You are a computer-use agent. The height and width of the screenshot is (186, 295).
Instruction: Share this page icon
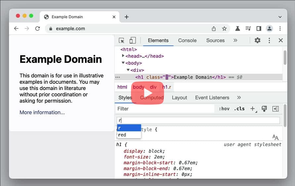[x=214, y=28]
